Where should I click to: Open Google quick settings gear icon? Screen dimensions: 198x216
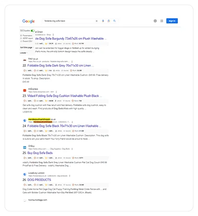pyautogui.click(x=155, y=21)
